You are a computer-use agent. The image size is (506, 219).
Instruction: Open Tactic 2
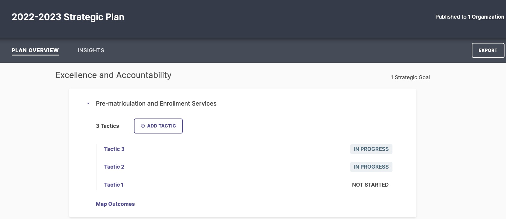click(x=114, y=167)
